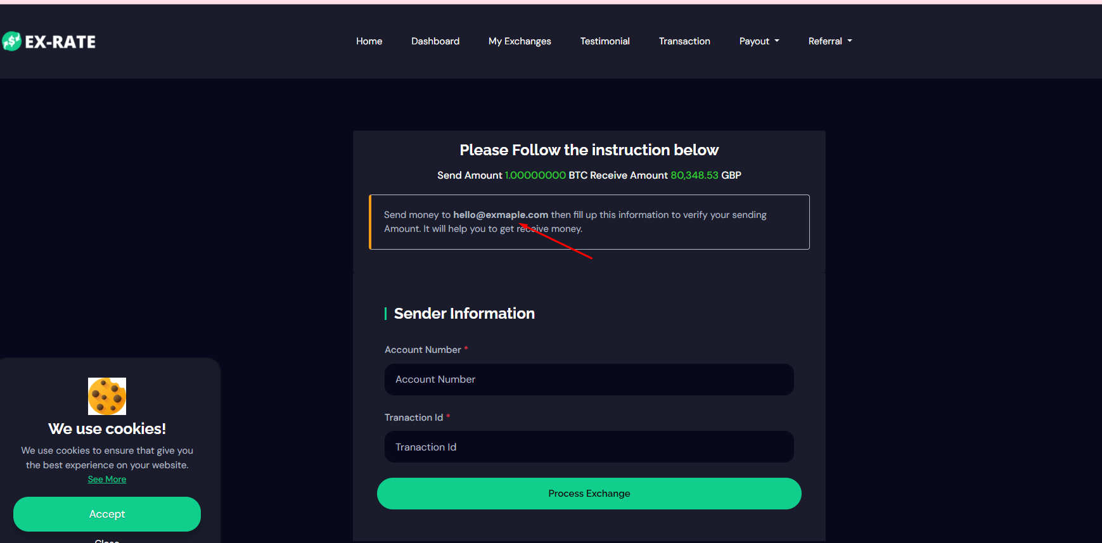The image size is (1102, 543).
Task: Open the See More cookies link
Action: (107, 480)
